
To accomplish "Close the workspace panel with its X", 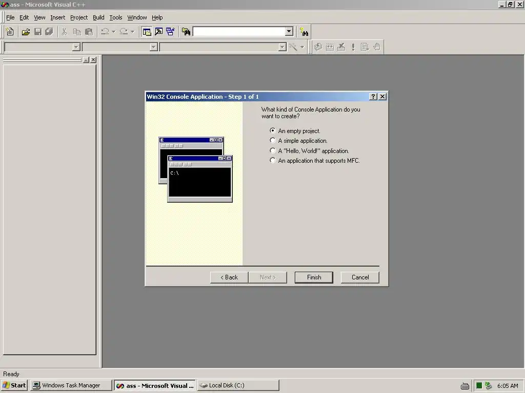I will [x=93, y=60].
